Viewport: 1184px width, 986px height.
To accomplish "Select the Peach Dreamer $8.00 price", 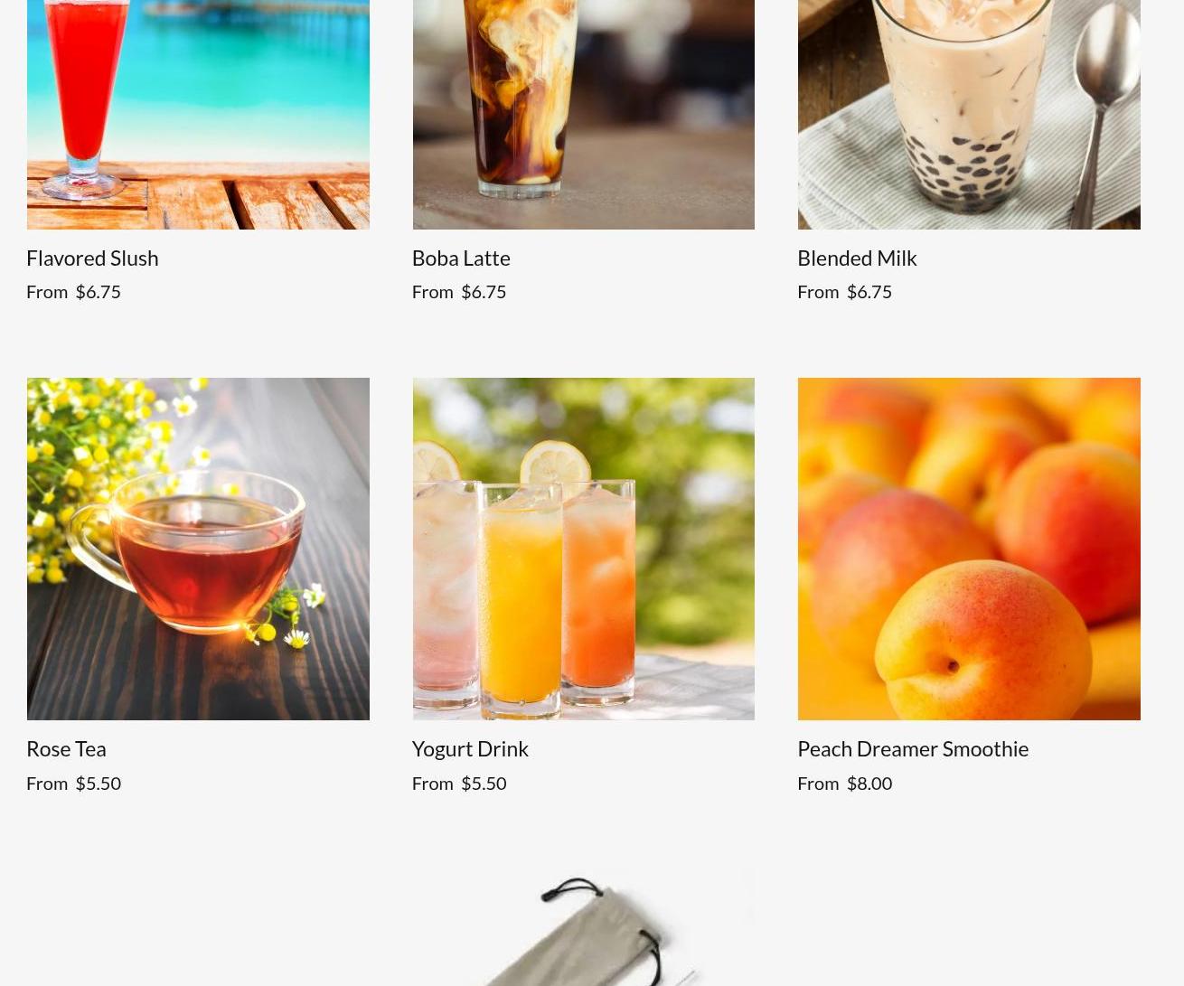I will (869, 783).
